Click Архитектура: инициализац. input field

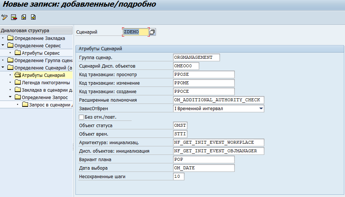[219, 142]
